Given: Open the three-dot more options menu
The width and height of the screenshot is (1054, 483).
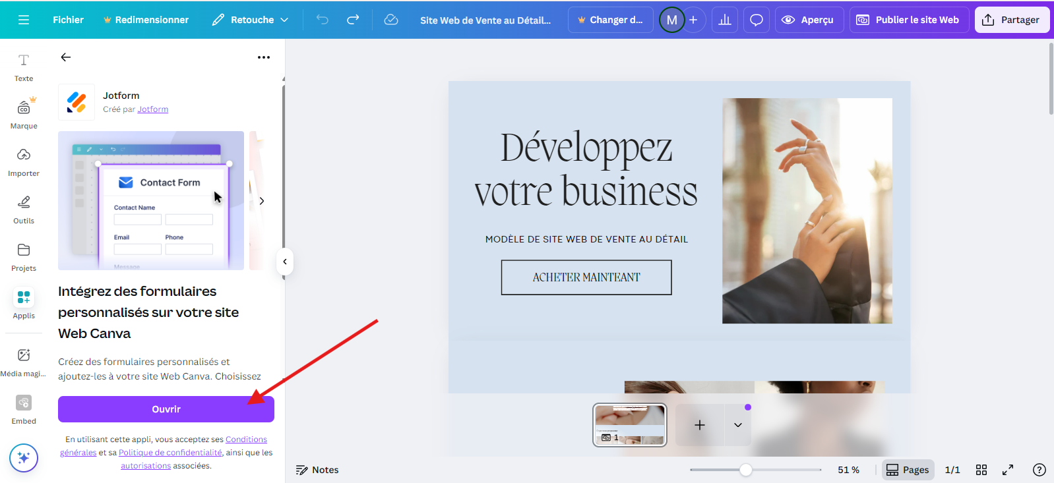Looking at the screenshot, I should pos(264,57).
